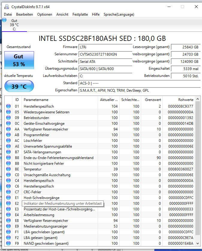Image resolution: width=202 pixels, height=251 pixels.
Task: Click the status orb for Nicht korrigierbare Fehler
Action: click(x=8, y=163)
